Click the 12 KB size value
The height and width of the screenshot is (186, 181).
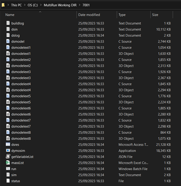[x=166, y=157]
